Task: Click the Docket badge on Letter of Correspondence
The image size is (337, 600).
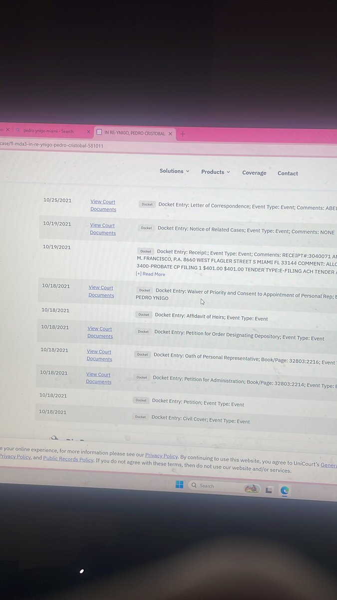Action: [147, 204]
